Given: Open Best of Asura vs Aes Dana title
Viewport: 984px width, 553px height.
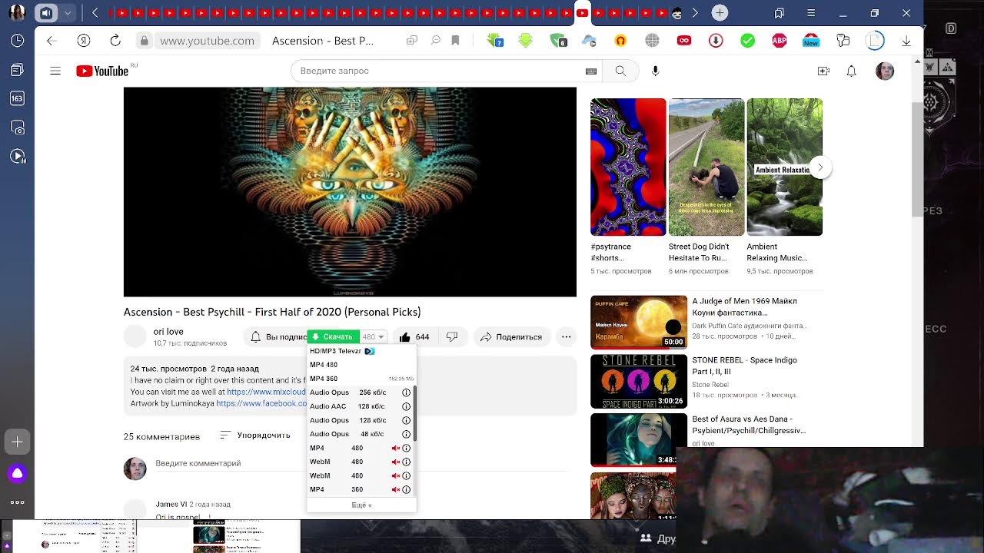Looking at the screenshot, I should pos(749,425).
